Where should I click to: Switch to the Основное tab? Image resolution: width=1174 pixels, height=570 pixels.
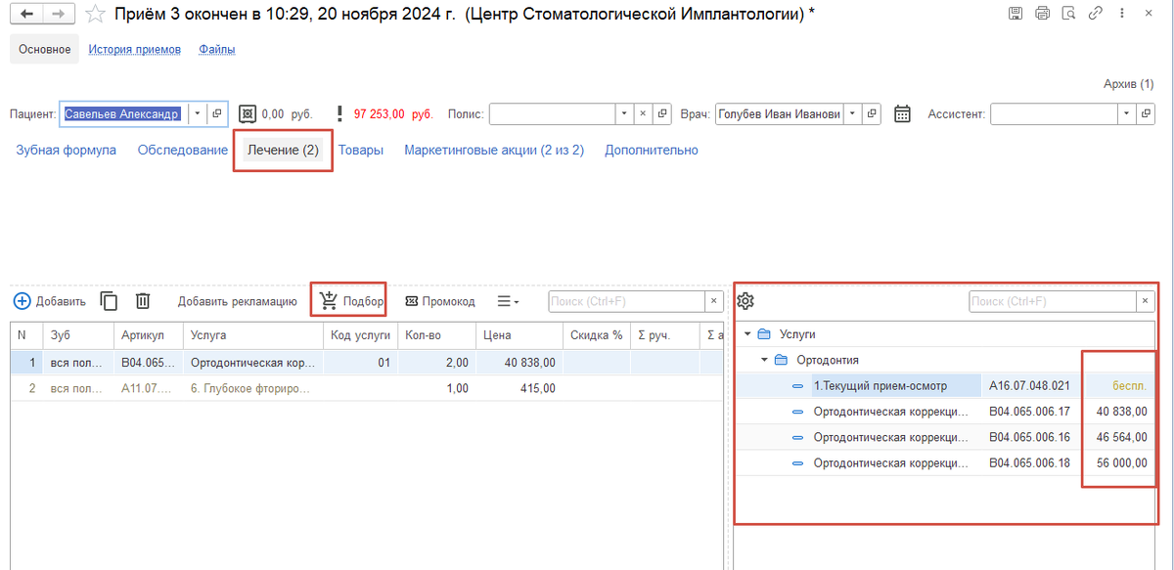[x=44, y=49]
